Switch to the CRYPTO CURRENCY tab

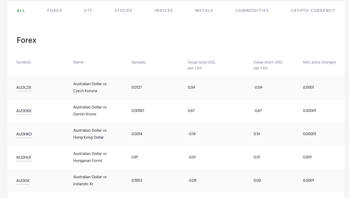[313, 11]
